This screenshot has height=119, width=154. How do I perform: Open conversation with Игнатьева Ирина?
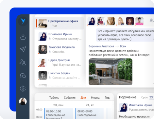59,36
